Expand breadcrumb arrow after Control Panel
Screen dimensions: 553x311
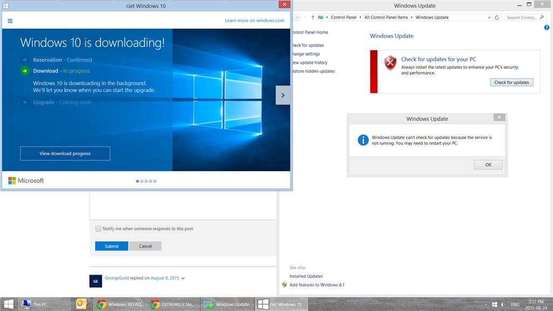[x=360, y=17]
